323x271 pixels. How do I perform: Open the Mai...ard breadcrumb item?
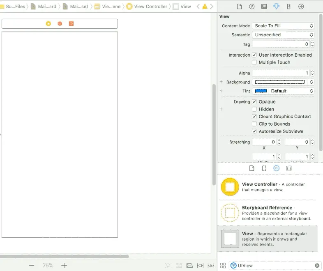coord(44,7)
